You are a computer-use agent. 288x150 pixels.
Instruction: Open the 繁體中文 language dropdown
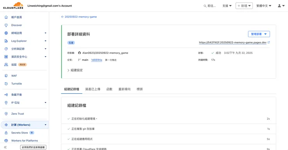(x=264, y=6)
